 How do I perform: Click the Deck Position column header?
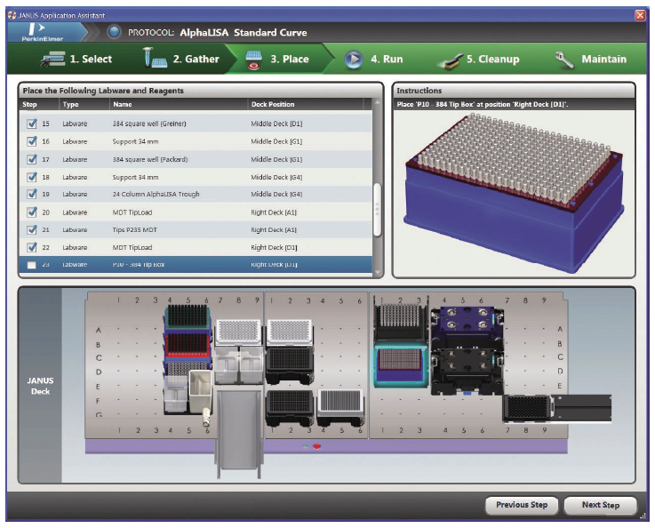(273, 104)
